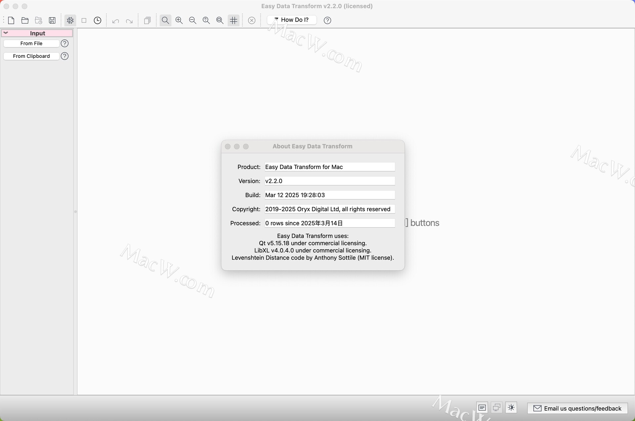The image size is (635, 421).
Task: Redo the last action
Action: click(129, 21)
